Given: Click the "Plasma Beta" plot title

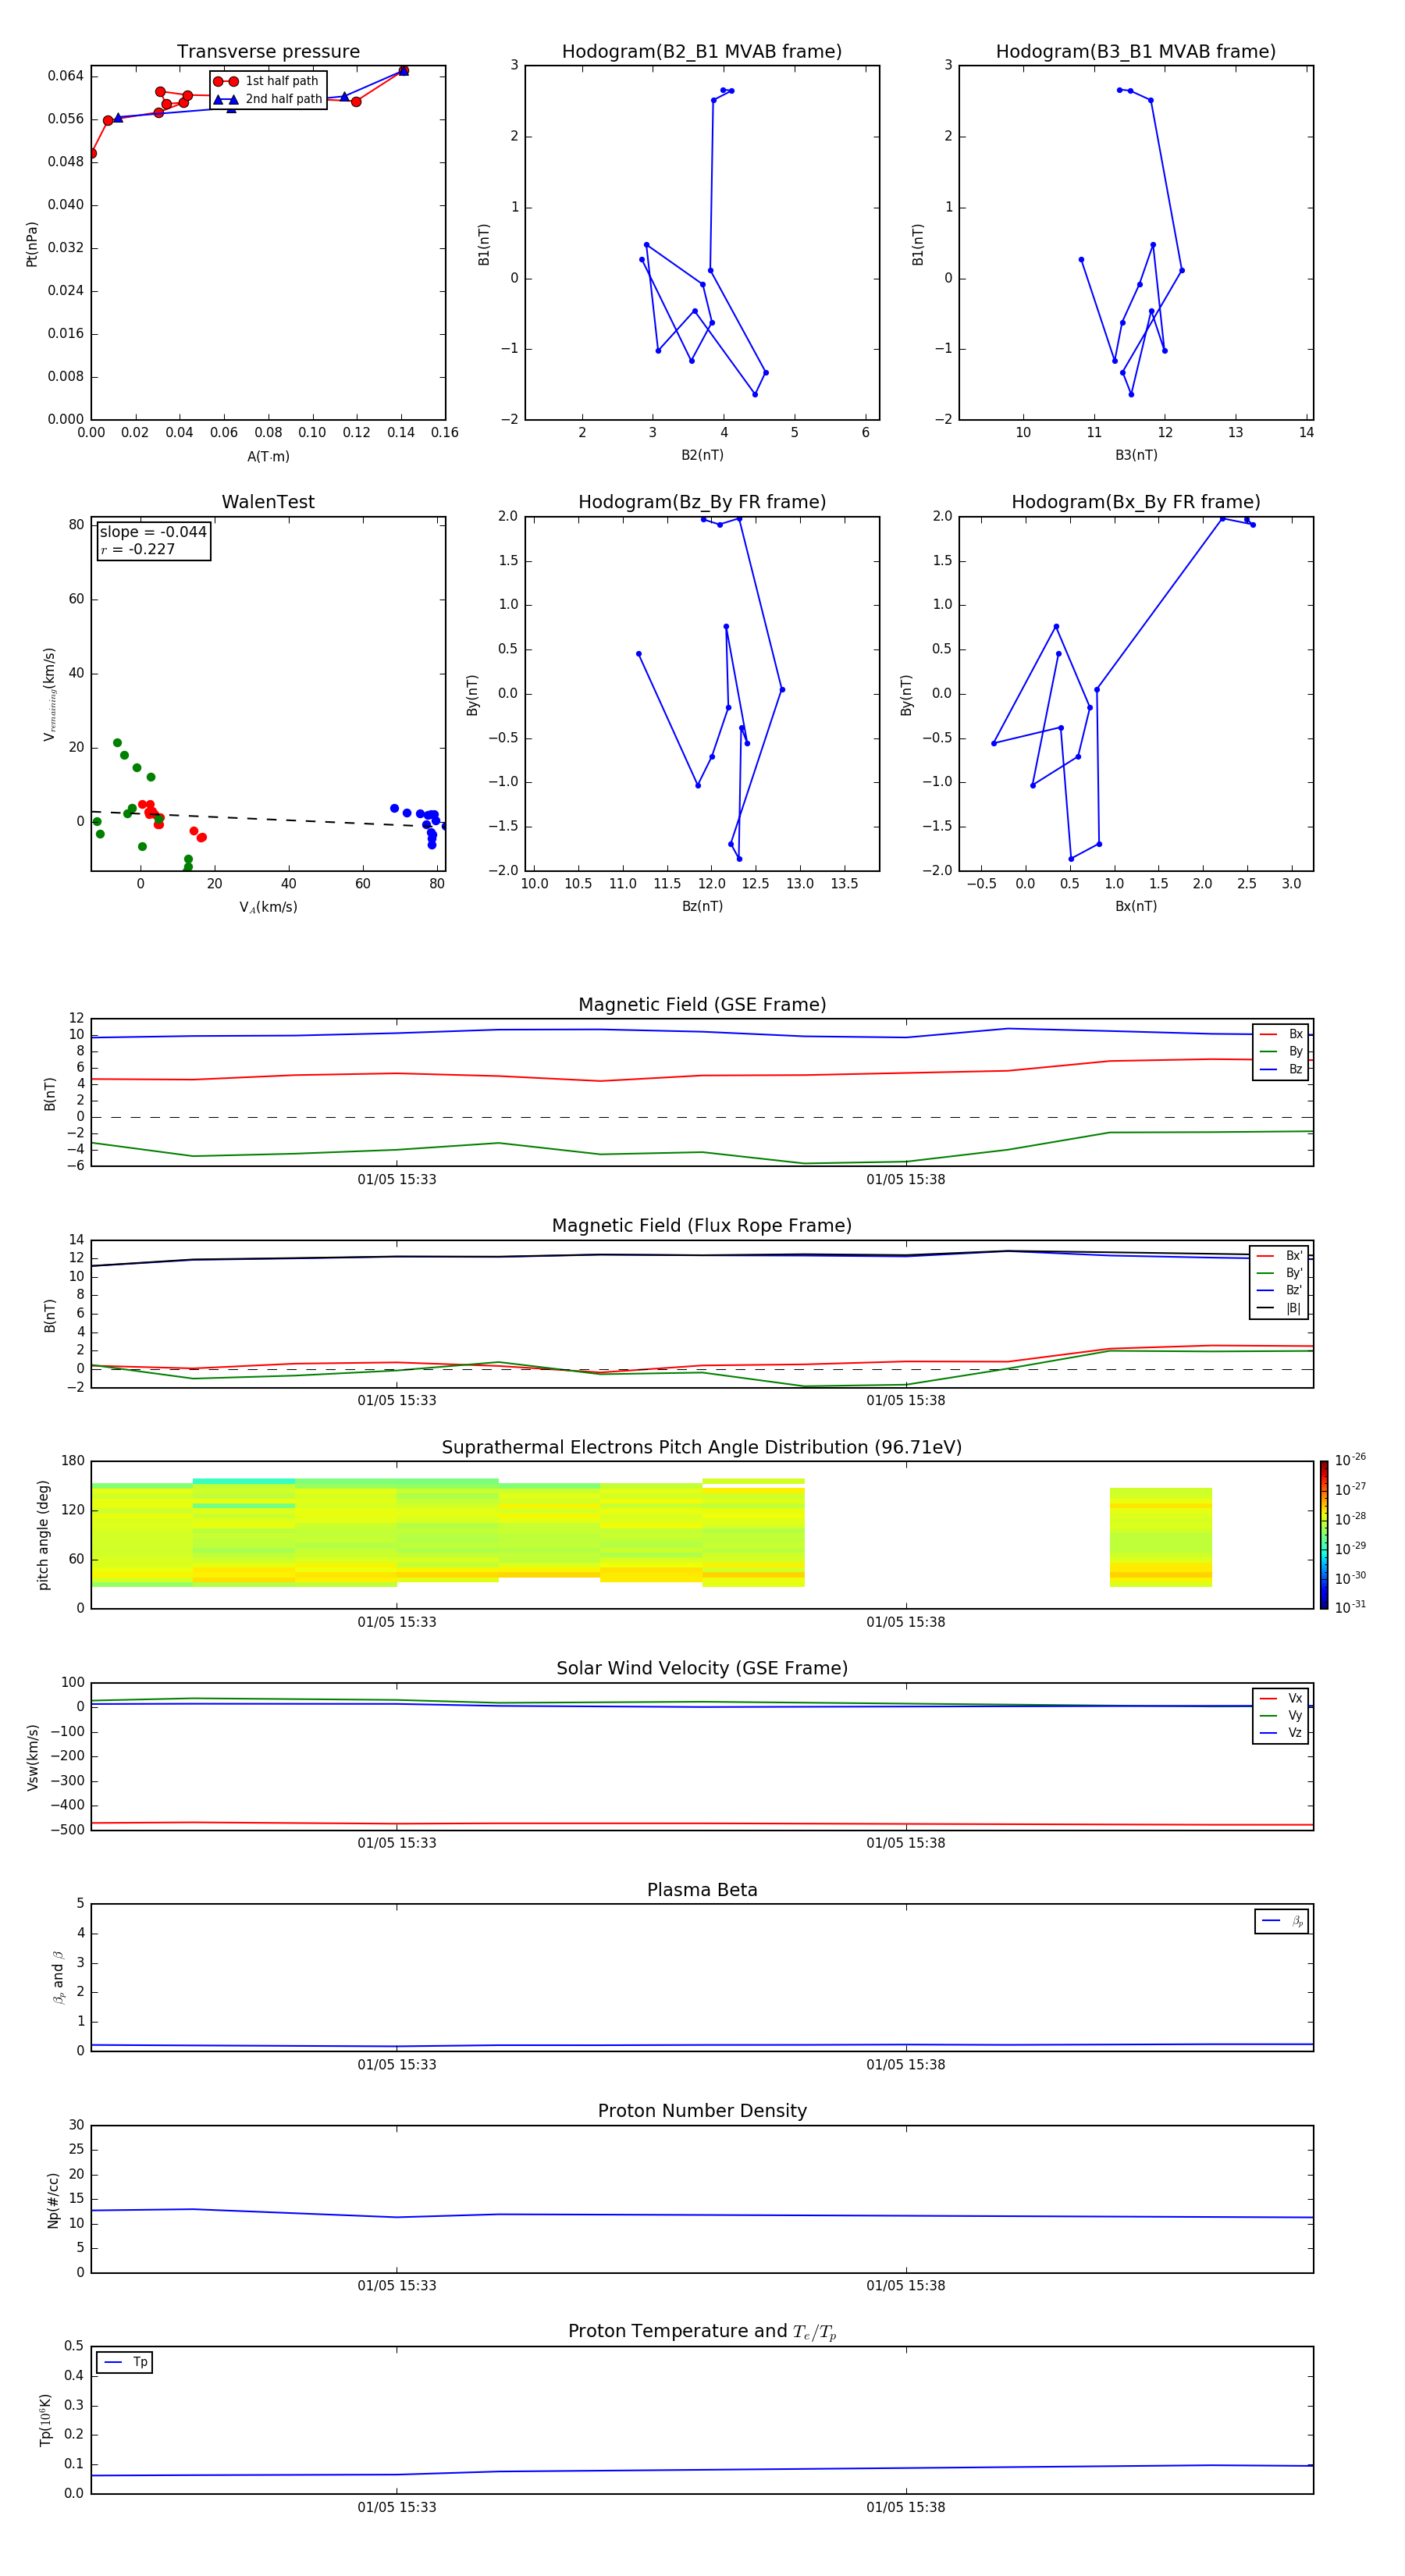Looking at the screenshot, I should 702,1890.
